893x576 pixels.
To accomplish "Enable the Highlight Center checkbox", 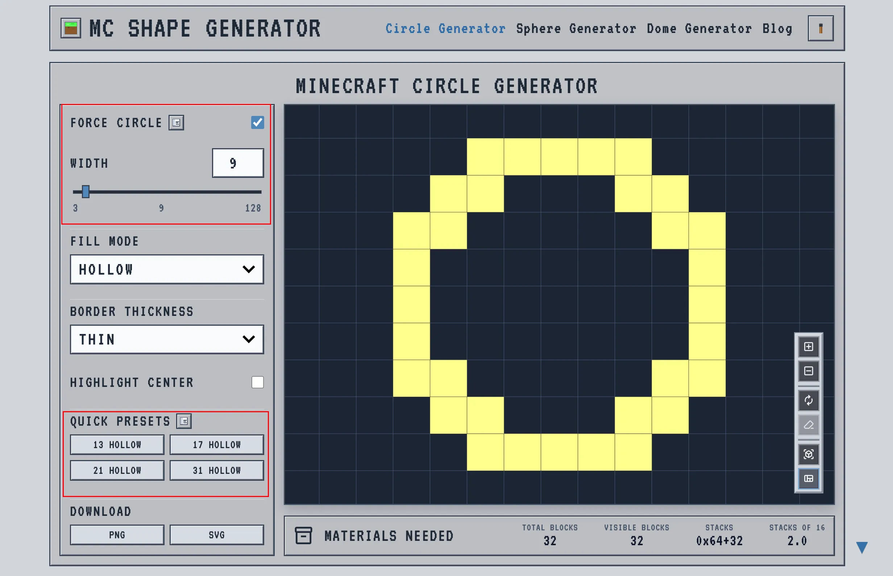I will coord(257,382).
